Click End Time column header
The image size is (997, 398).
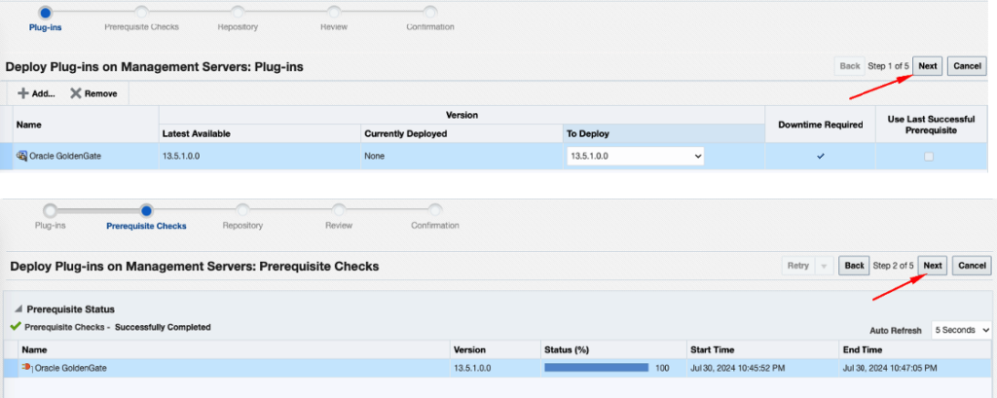click(x=915, y=349)
